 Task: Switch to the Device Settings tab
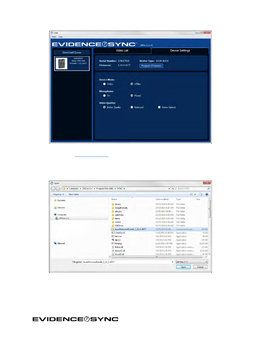click(180, 51)
